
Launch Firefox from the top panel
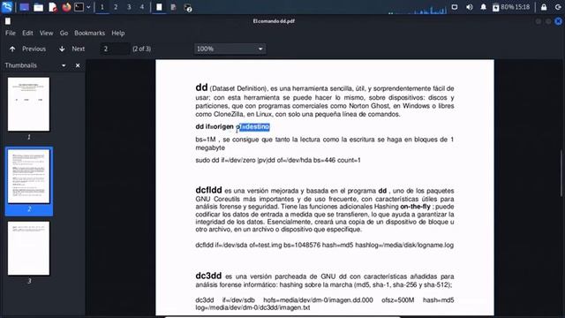click(x=66, y=7)
